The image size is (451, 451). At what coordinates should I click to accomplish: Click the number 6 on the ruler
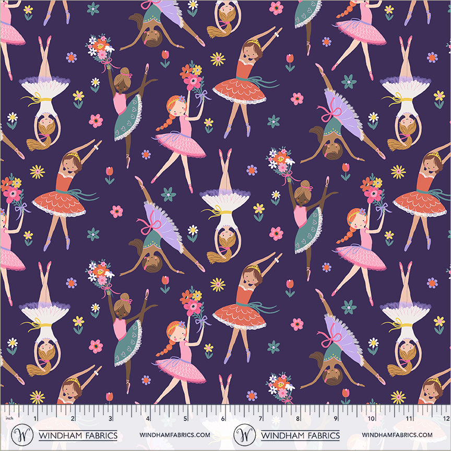tap(223, 419)
